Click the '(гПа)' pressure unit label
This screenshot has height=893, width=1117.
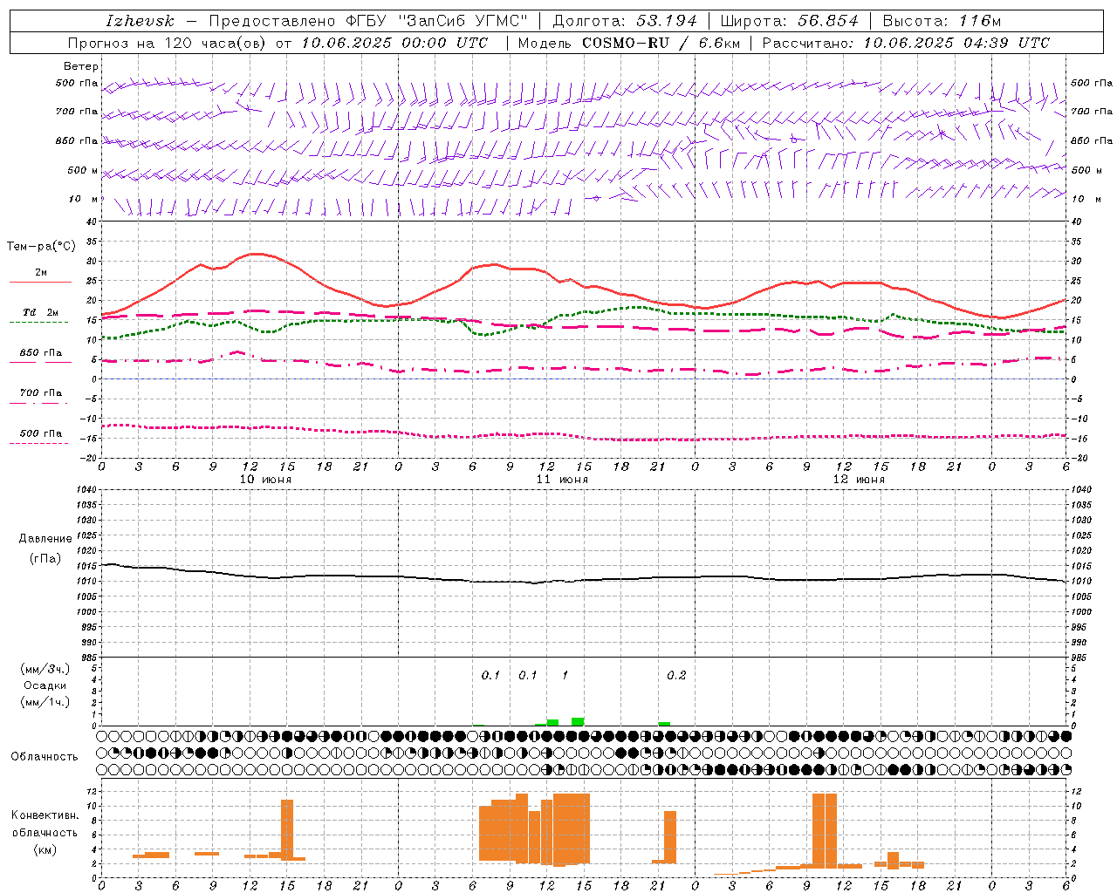pyautogui.click(x=45, y=559)
